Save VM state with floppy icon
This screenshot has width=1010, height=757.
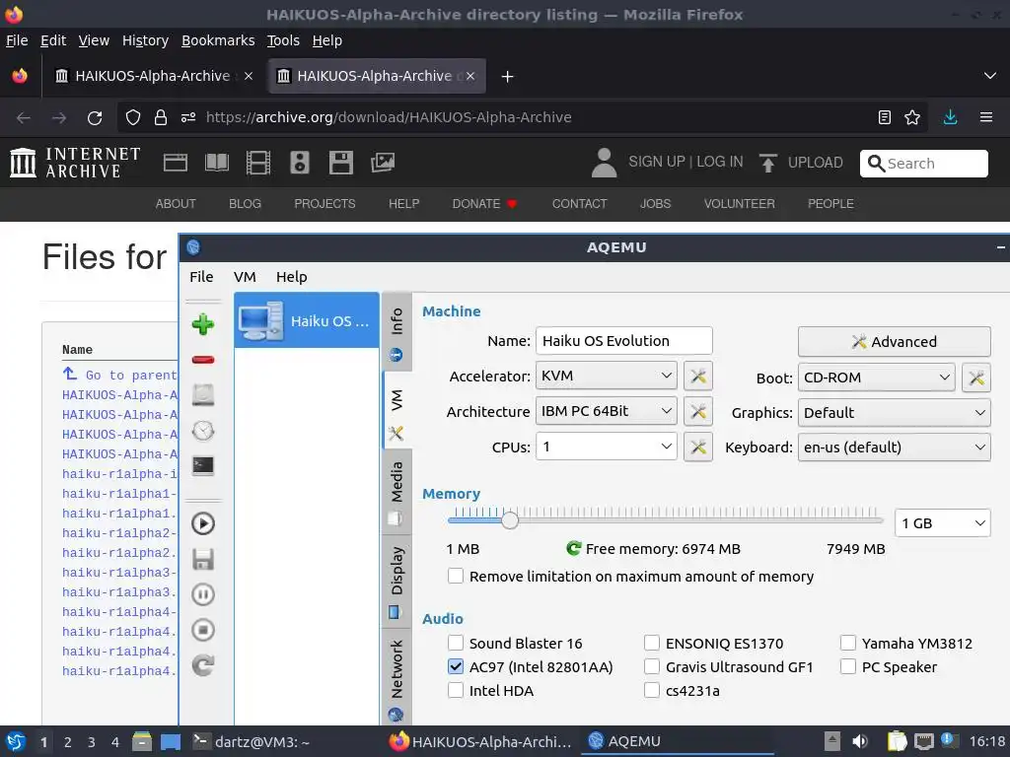[203, 559]
